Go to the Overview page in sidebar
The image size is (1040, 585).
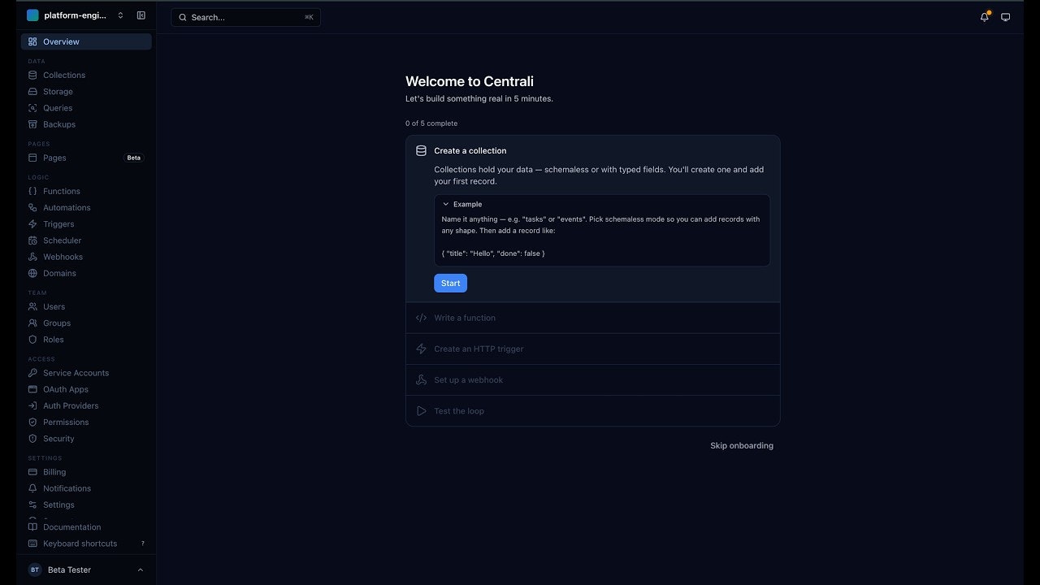(x=86, y=41)
